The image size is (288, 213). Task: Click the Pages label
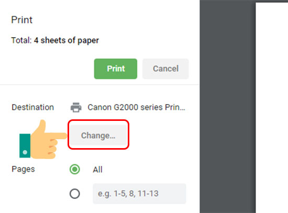(23, 169)
